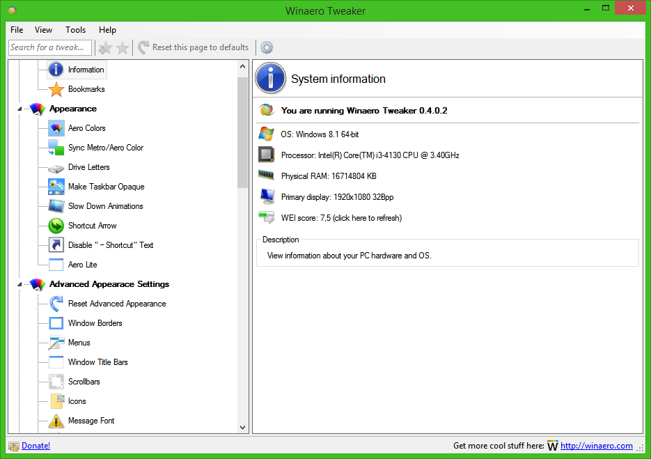This screenshot has width=651, height=459.
Task: Click the Window Title Bars icon
Action: coord(56,362)
